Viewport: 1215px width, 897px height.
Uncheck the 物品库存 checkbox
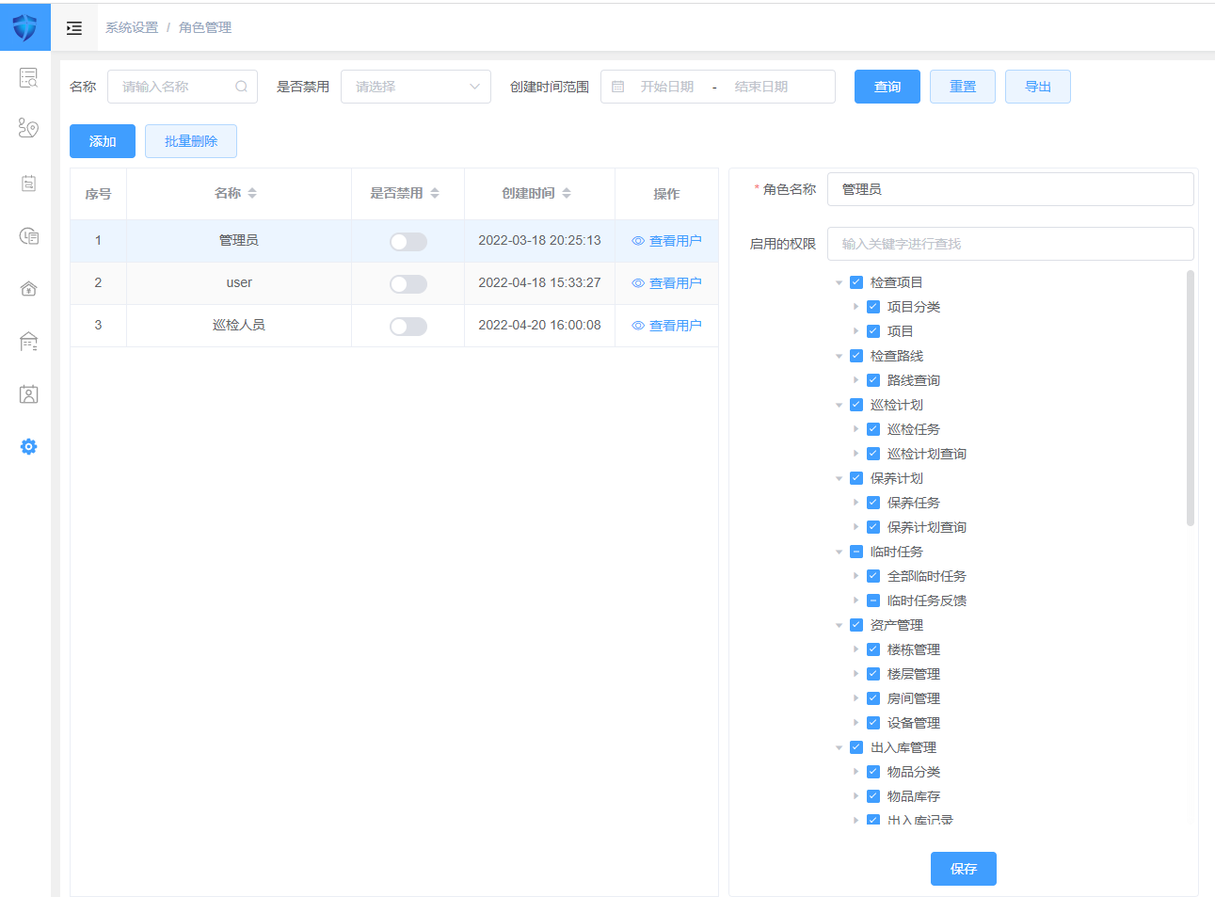click(873, 796)
